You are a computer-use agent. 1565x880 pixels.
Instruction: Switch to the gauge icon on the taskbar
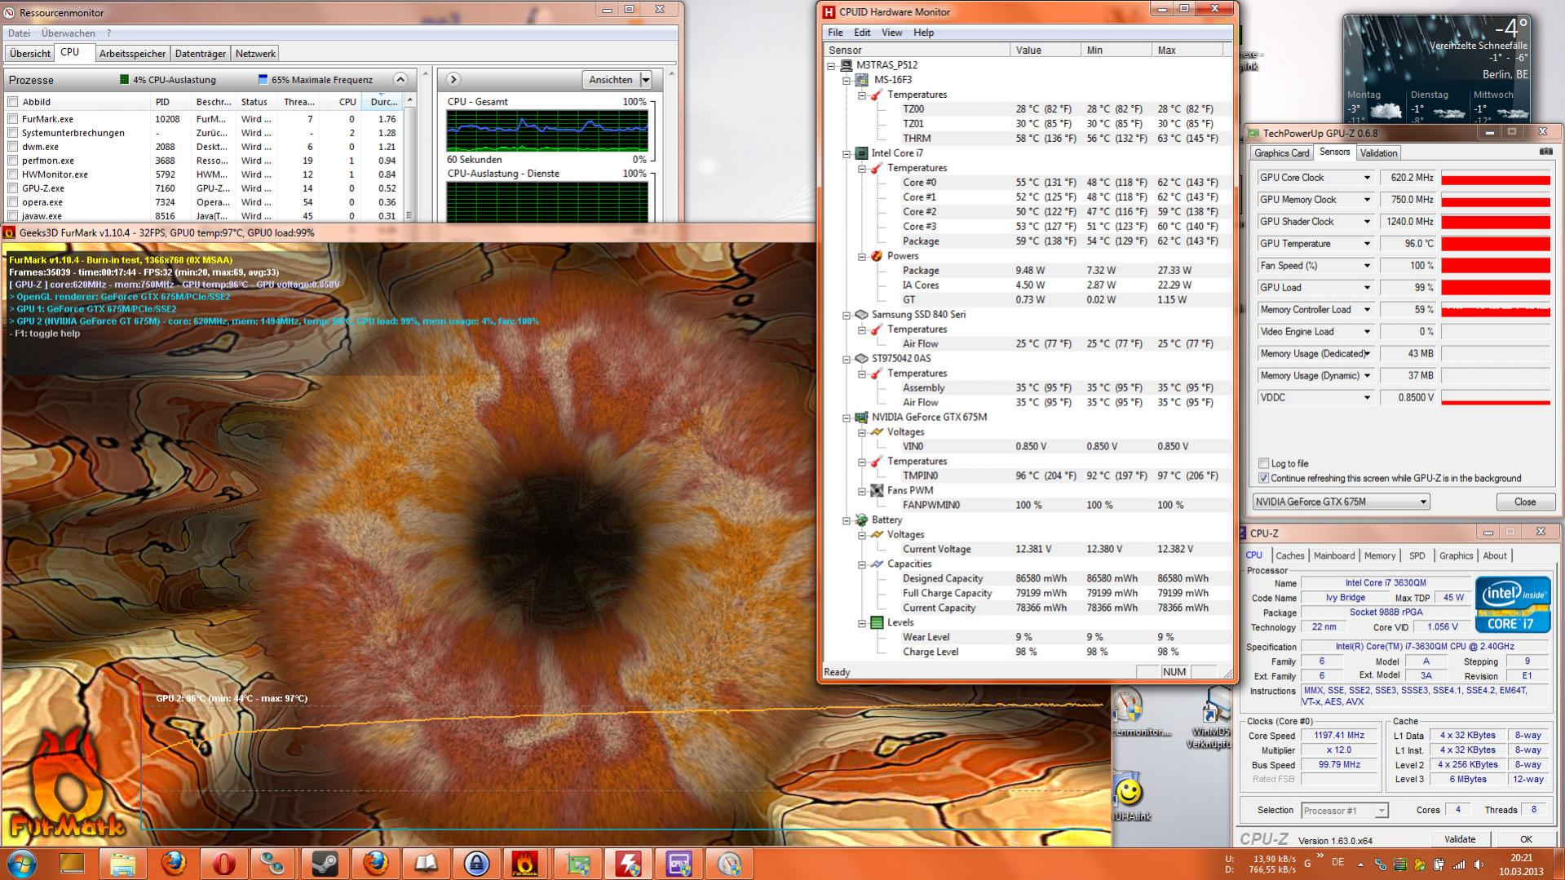(x=729, y=863)
